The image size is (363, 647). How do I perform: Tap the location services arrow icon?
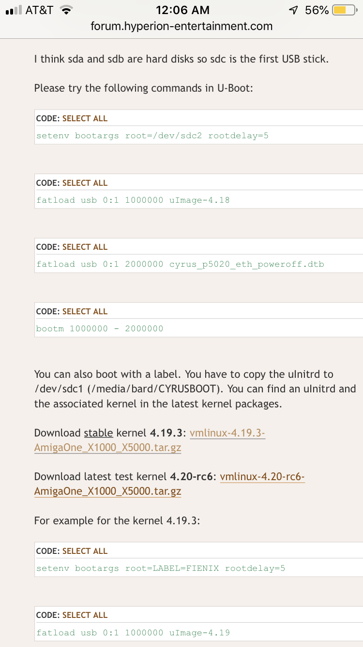point(293,10)
